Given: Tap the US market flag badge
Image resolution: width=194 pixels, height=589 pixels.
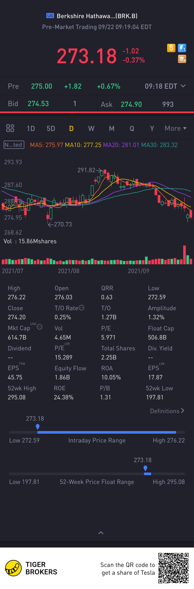Looking at the screenshot, I should point(50,16).
